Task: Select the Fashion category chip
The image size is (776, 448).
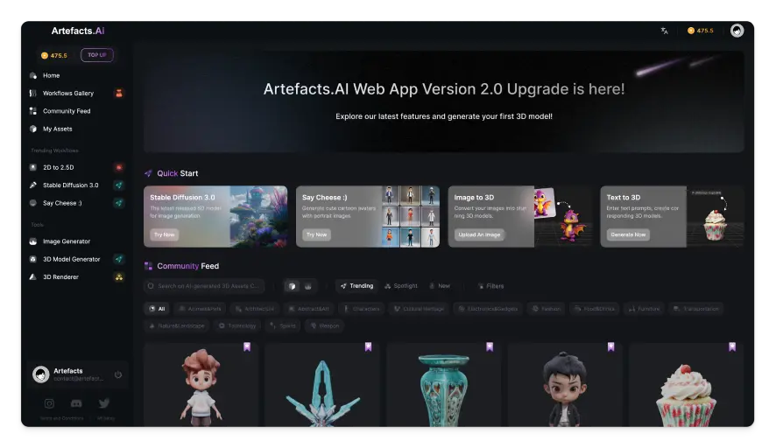Action: tap(546, 309)
